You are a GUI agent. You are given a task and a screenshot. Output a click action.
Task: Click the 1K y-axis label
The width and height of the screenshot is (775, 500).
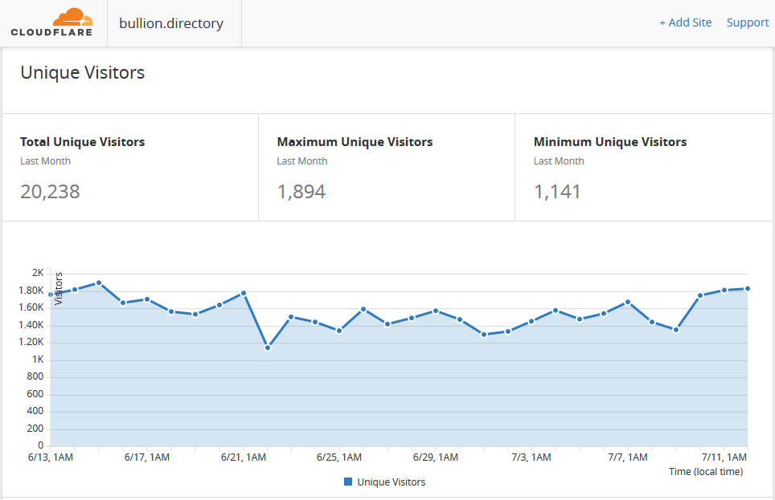(x=38, y=360)
